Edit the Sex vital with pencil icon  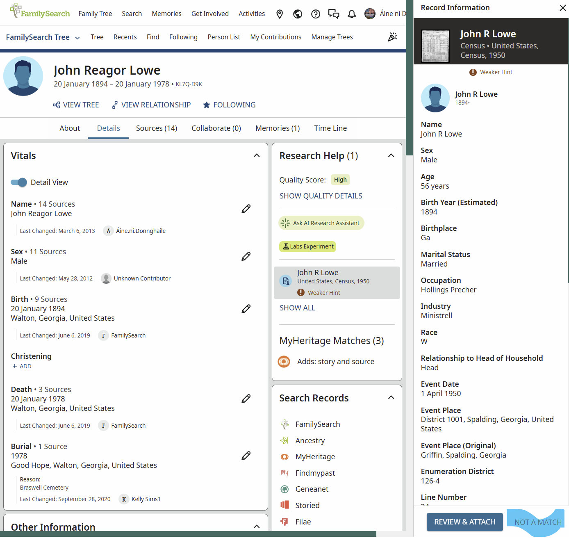[x=246, y=256]
